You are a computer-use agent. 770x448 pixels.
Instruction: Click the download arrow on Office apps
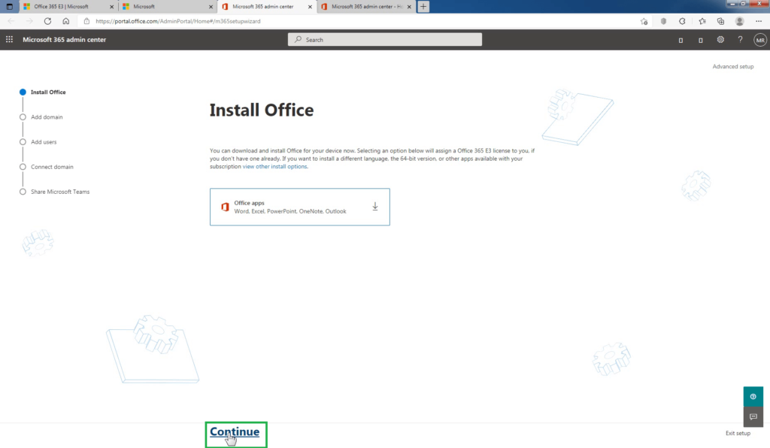click(375, 207)
